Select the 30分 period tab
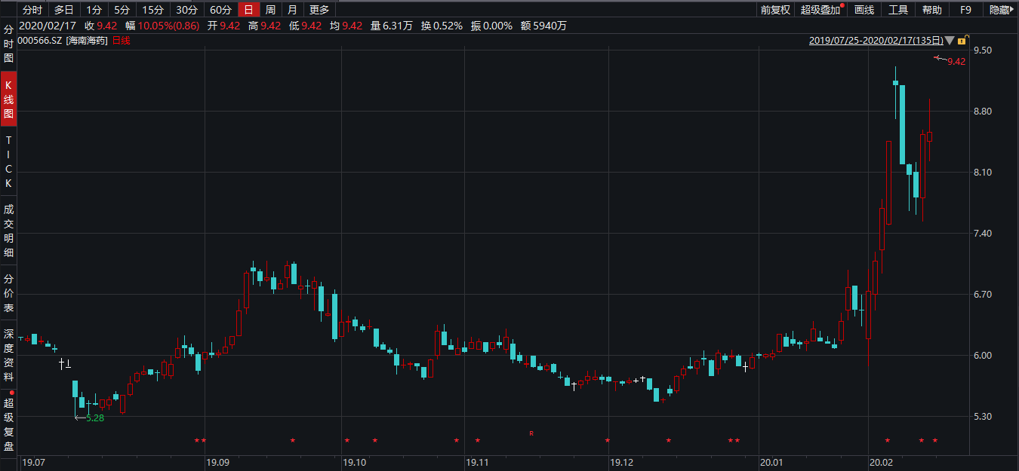 pos(186,10)
